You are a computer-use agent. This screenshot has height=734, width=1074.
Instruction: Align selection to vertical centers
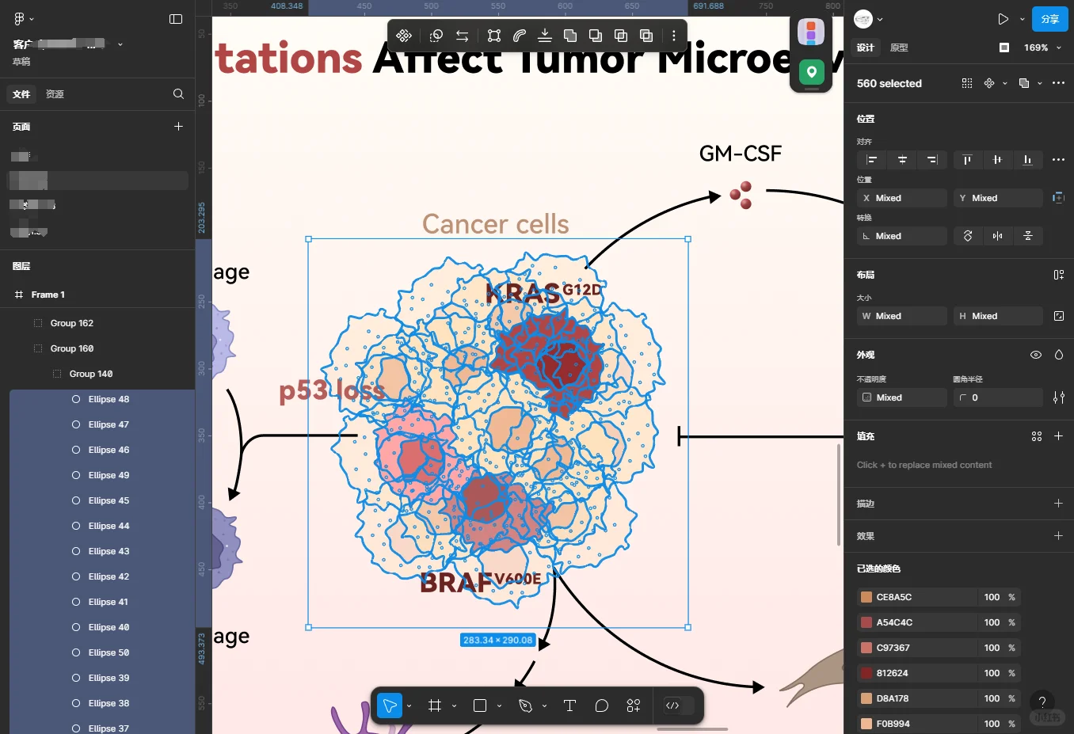[997, 160]
